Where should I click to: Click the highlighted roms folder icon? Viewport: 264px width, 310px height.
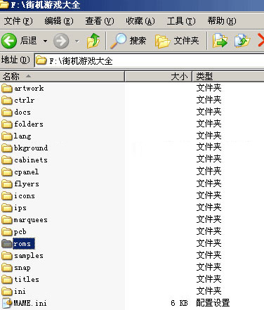coord(7,244)
